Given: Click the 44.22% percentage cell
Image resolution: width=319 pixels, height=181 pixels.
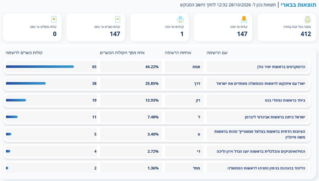Looking at the screenshot, I should click(x=131, y=67).
